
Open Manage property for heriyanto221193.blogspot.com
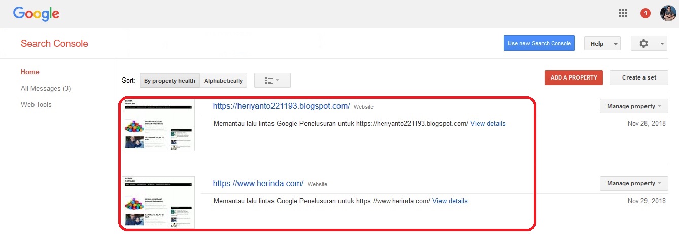(634, 106)
